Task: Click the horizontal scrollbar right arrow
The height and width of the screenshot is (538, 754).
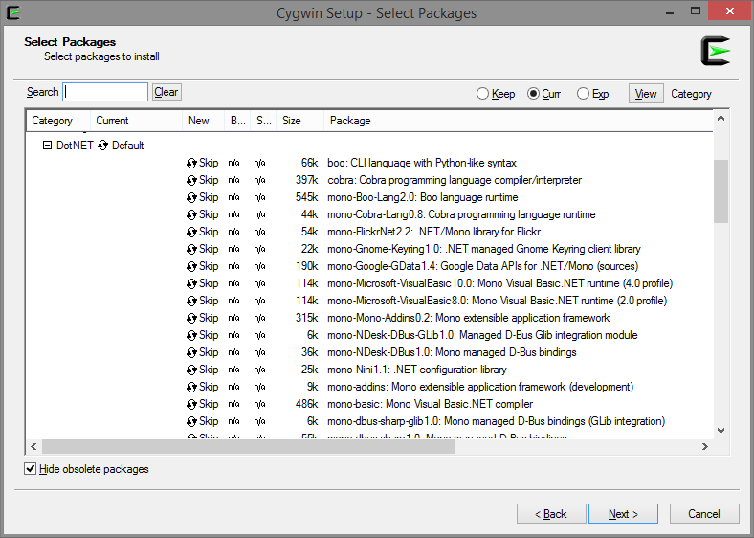Action: (x=705, y=446)
